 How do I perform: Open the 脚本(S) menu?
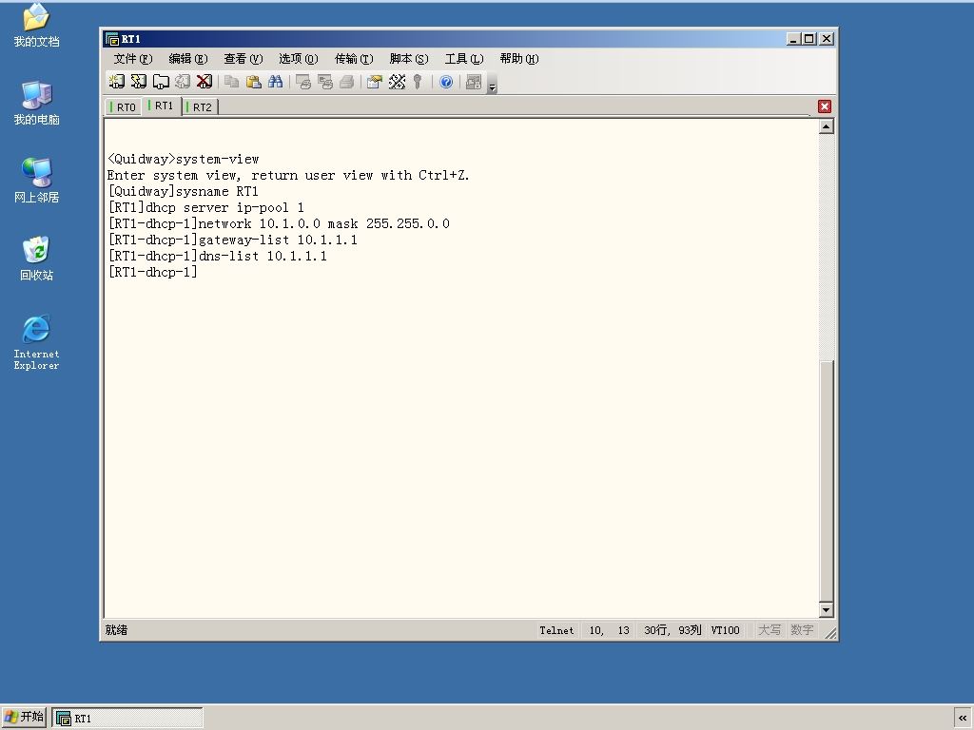click(x=409, y=58)
